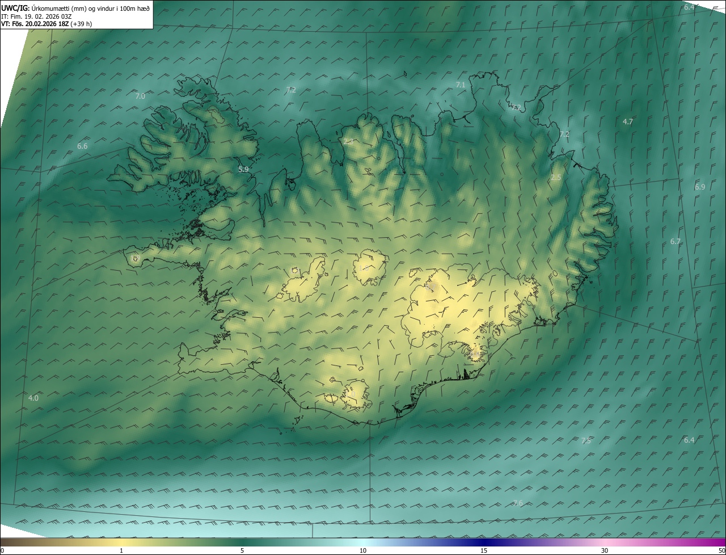The width and height of the screenshot is (726, 555).
Task: Click the 7.1 value on the map
Action: 461,85
